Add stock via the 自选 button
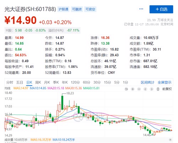 pos(161,9)
